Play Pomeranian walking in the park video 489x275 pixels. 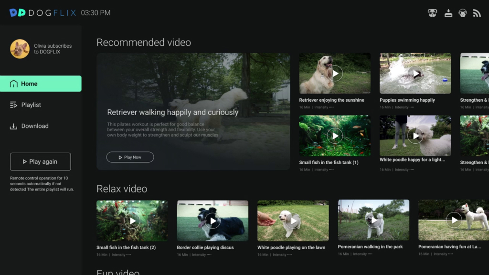coord(373,220)
